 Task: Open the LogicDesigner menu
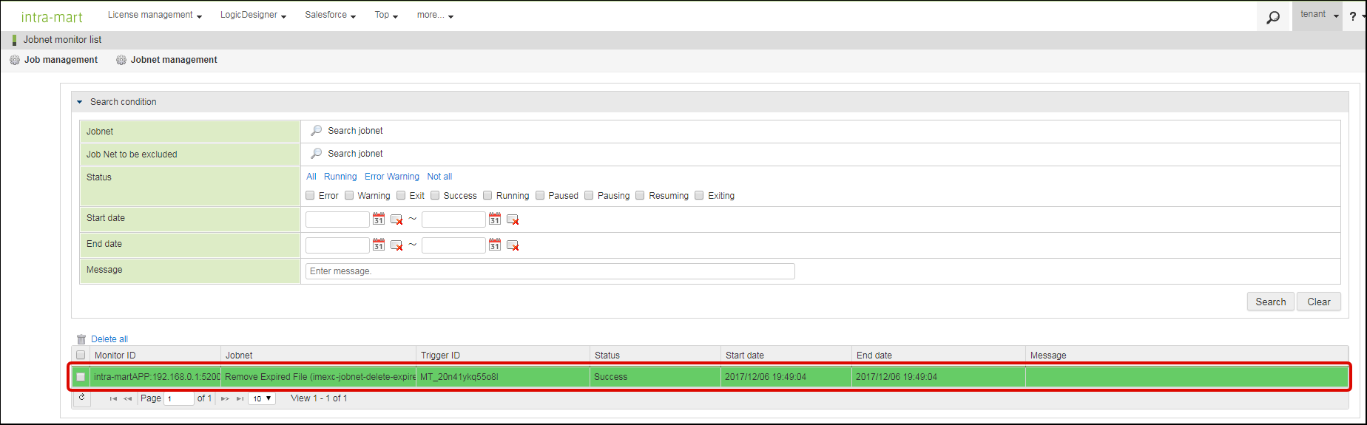[253, 15]
